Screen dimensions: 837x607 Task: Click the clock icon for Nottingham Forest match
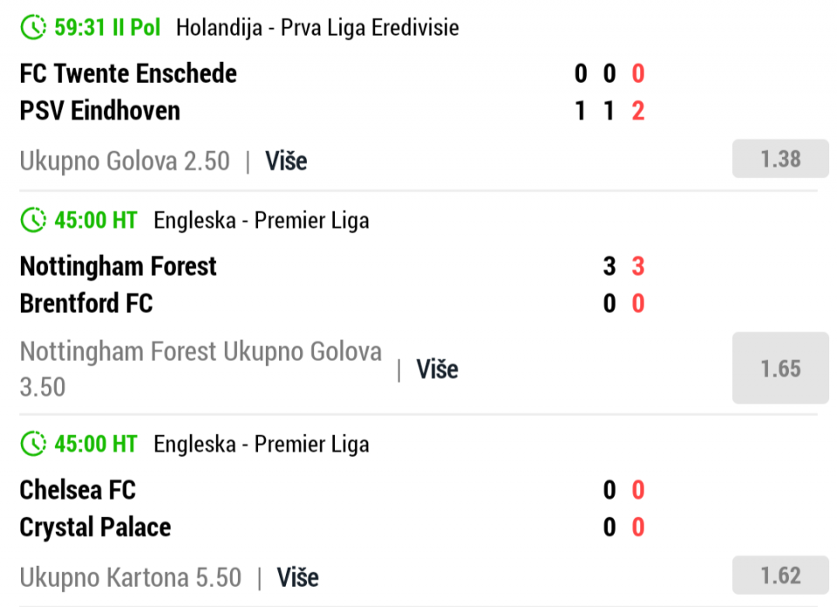pos(33,220)
